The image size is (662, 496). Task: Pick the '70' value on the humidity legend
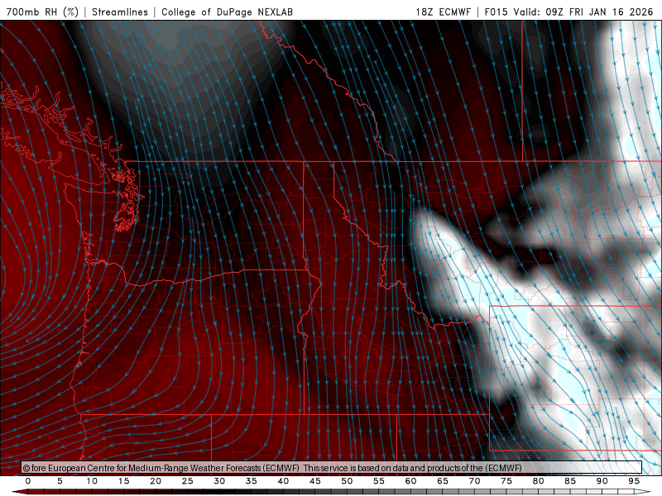pyautogui.click(x=474, y=481)
